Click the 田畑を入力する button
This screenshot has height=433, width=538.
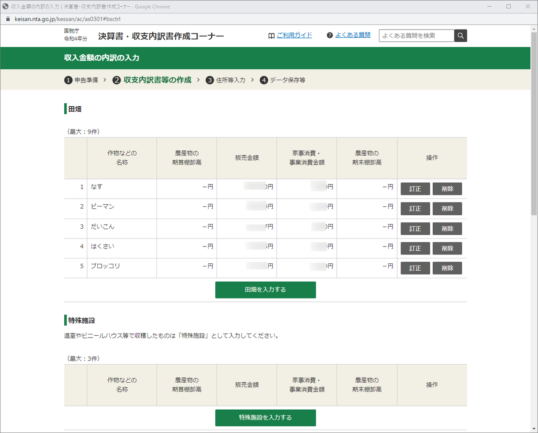[x=266, y=290]
